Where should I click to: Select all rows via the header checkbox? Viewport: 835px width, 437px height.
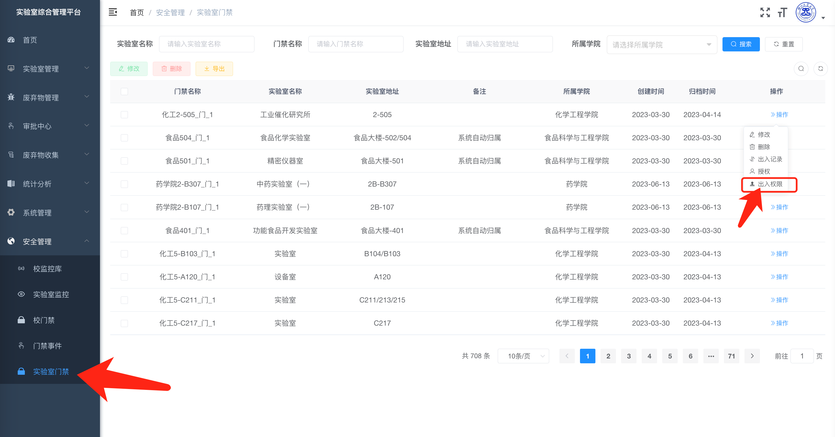click(x=124, y=91)
